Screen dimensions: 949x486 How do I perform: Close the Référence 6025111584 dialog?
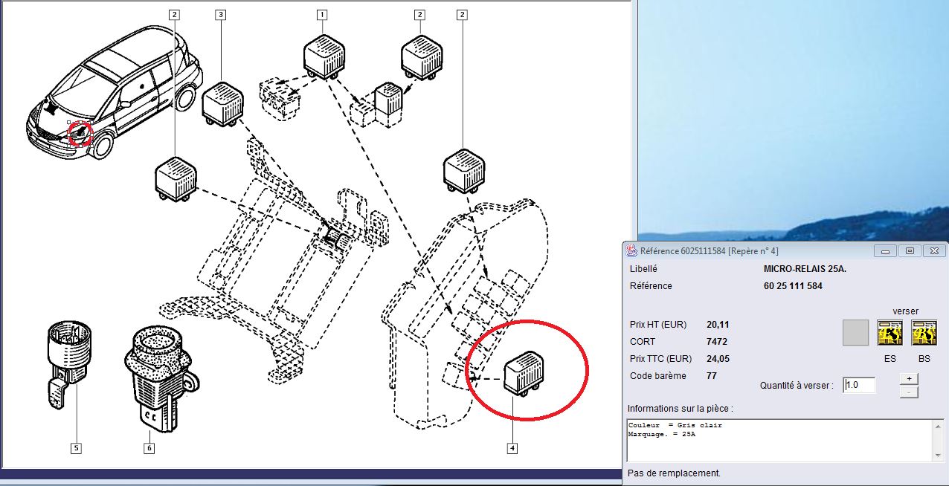(934, 251)
